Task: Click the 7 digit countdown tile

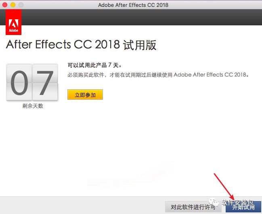Action: point(45,82)
